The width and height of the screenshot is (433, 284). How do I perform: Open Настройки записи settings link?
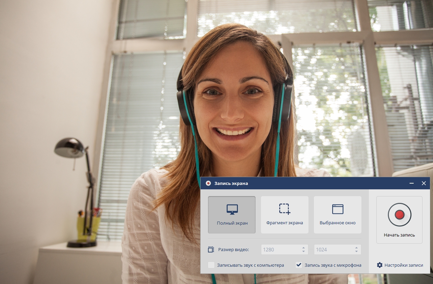(404, 265)
